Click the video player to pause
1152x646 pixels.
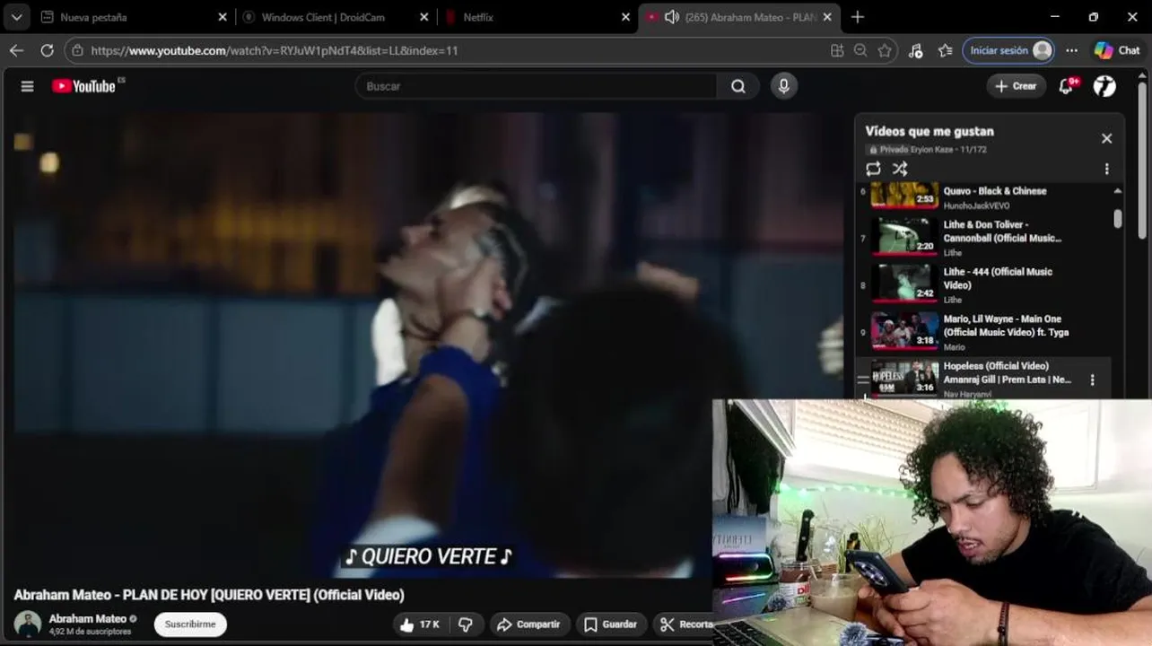click(x=428, y=345)
